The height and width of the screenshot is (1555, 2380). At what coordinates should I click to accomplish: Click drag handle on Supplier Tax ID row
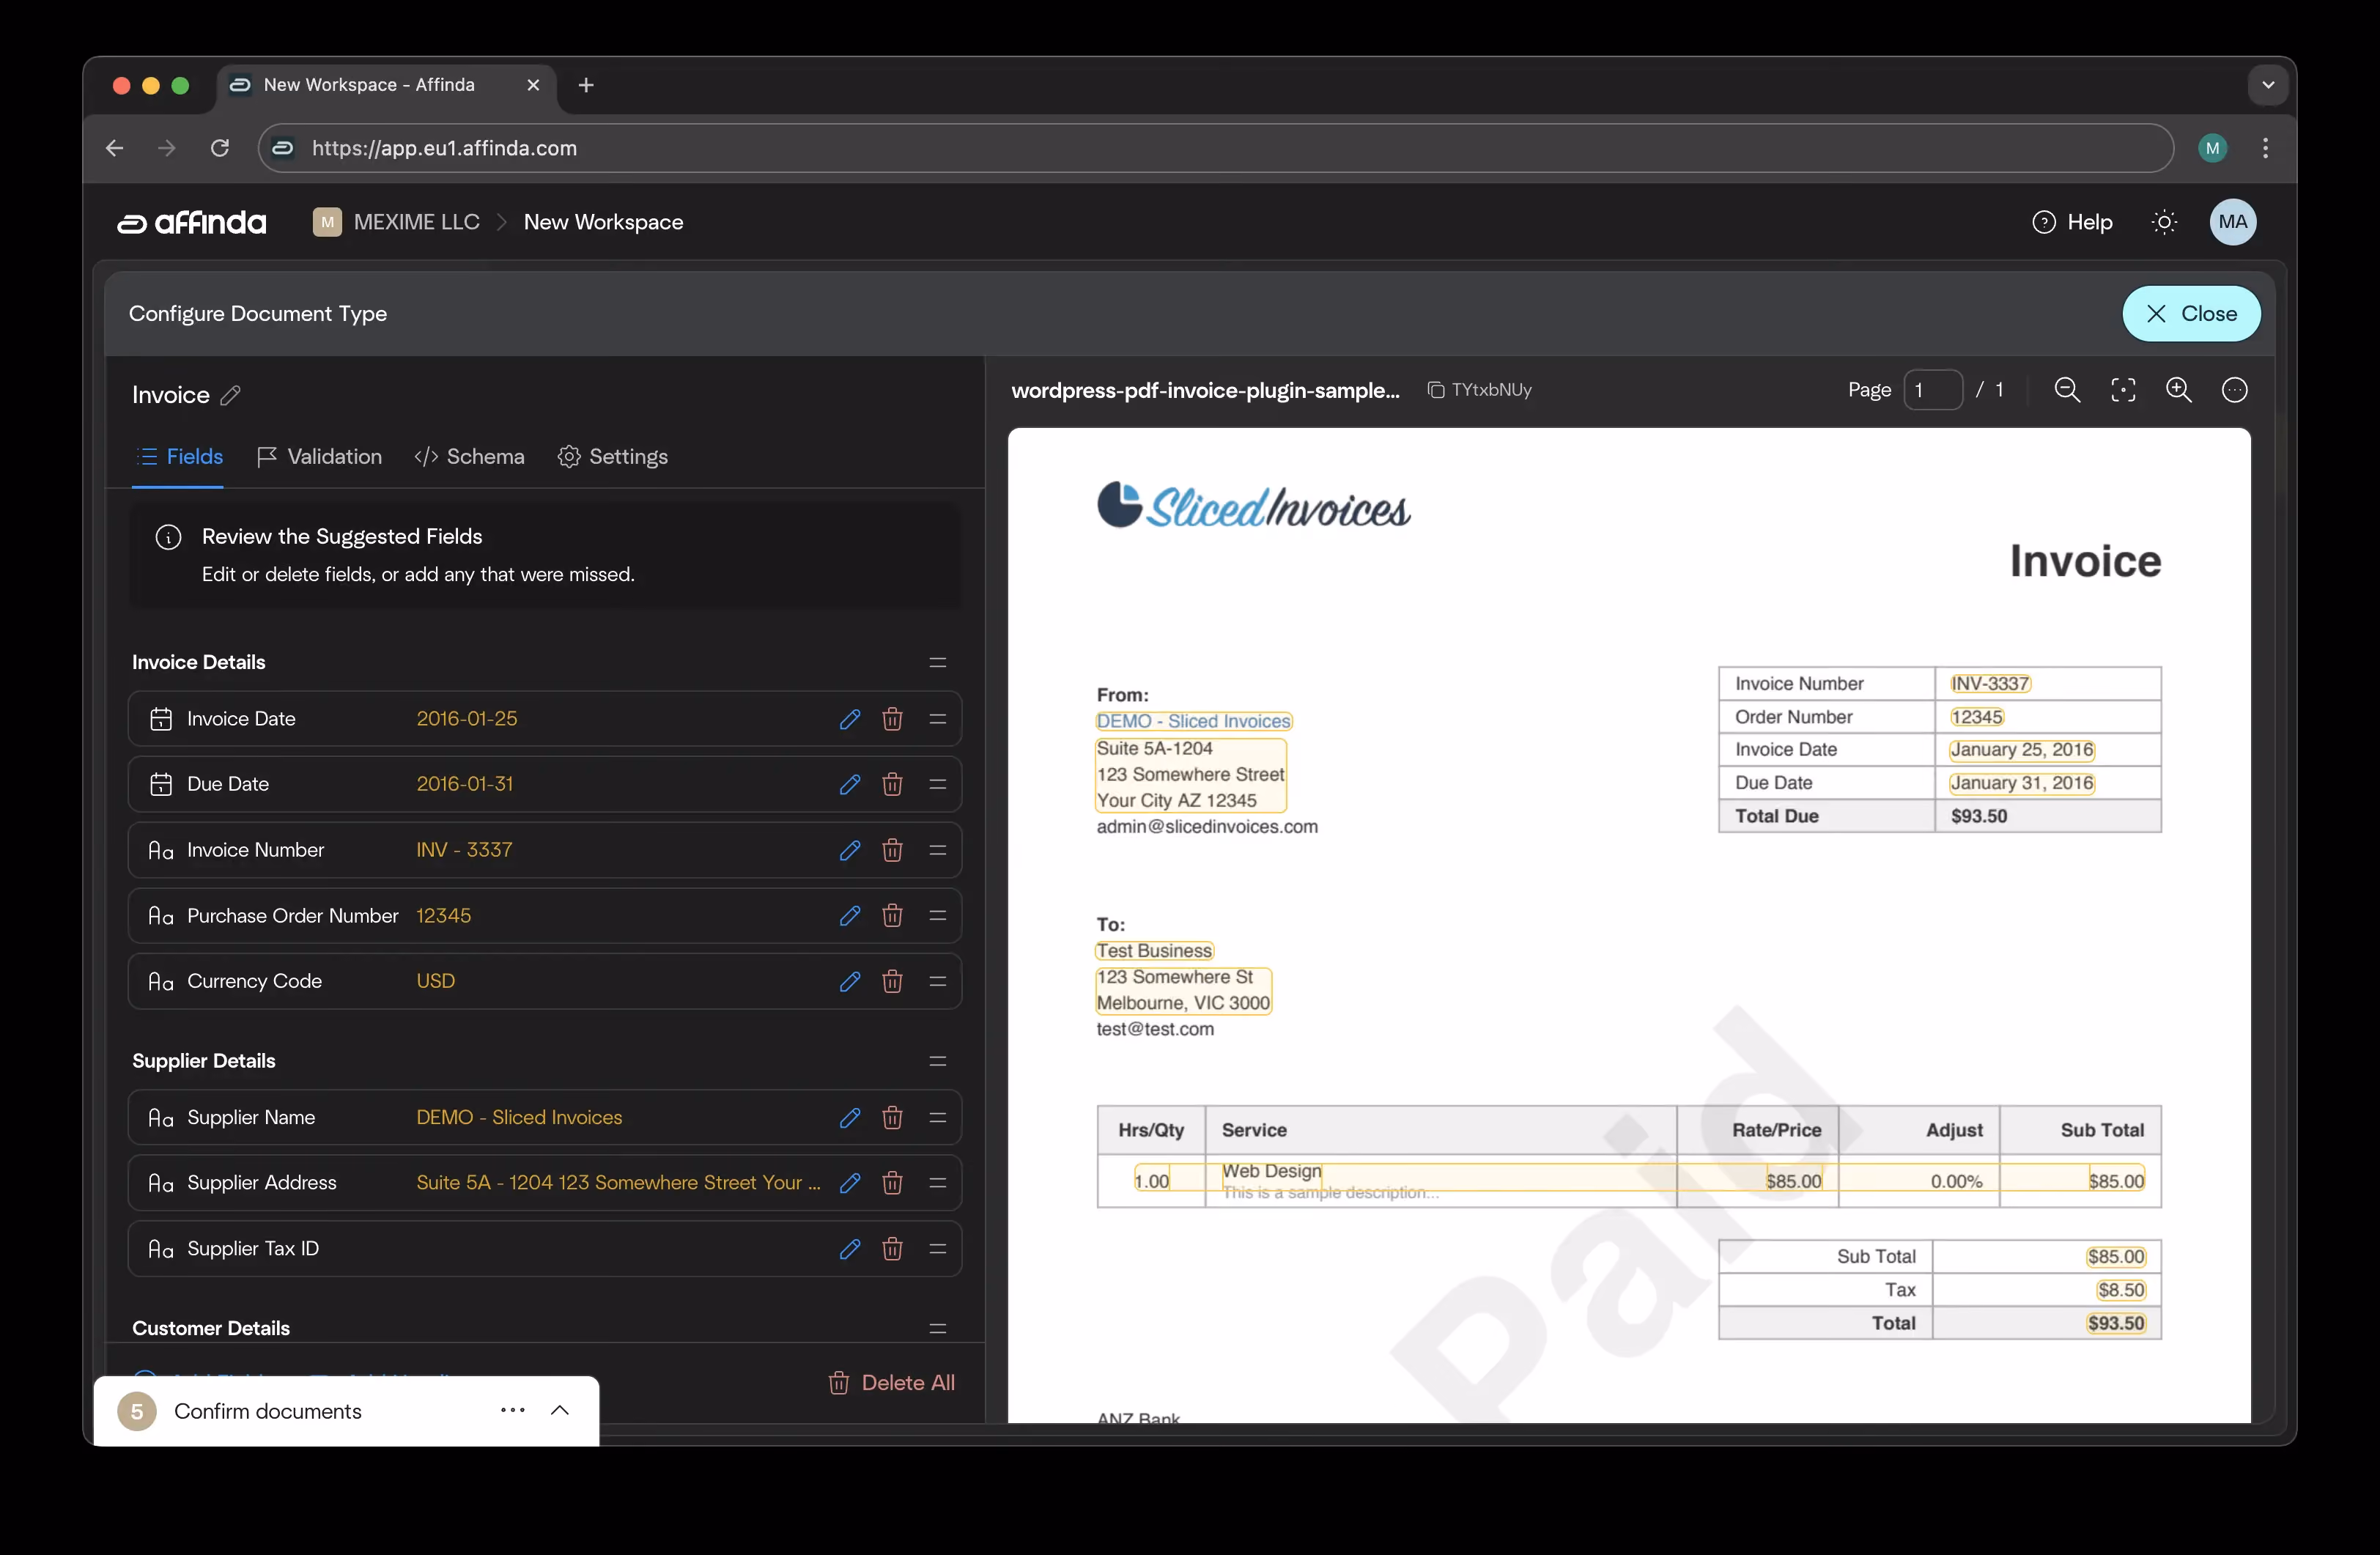coord(937,1248)
